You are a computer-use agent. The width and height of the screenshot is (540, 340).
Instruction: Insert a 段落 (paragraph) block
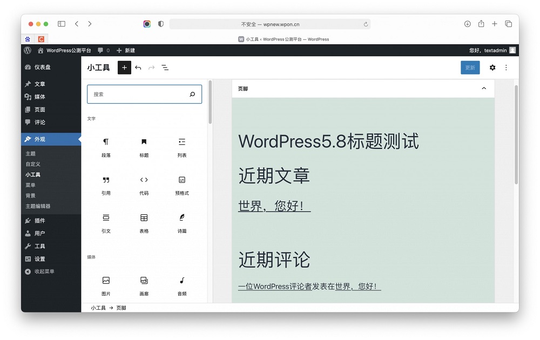pyautogui.click(x=106, y=146)
